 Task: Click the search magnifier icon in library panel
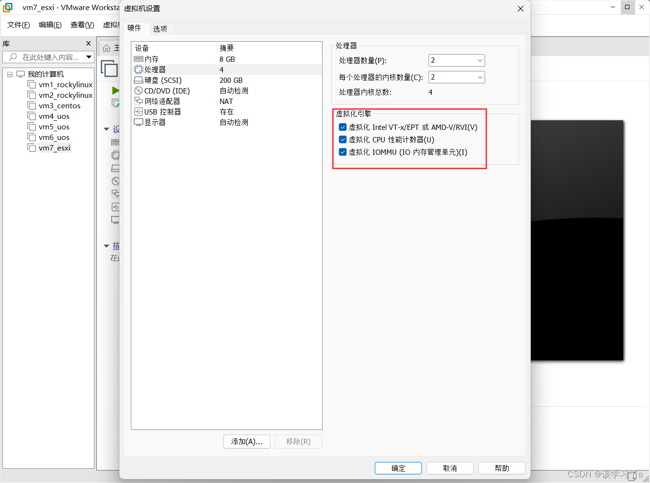[13, 57]
